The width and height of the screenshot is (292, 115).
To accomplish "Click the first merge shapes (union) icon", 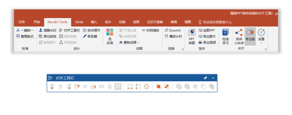I will (x=179, y=86).
